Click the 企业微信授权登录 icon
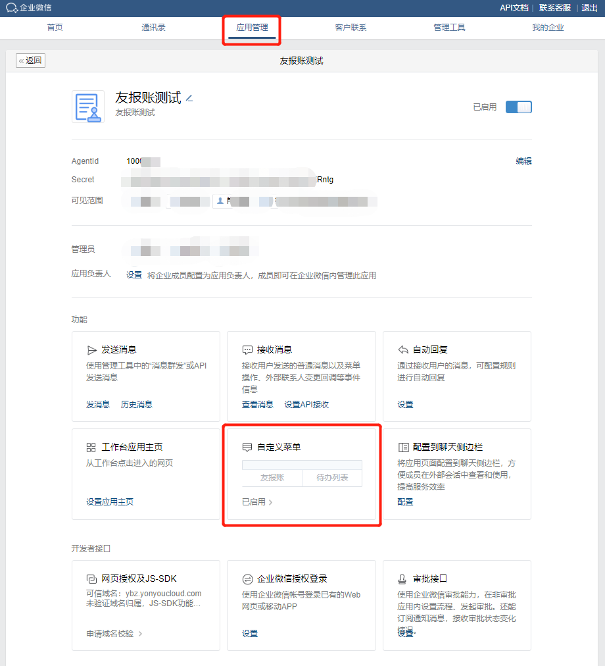Screen dimensions: 605x666 tap(247, 579)
